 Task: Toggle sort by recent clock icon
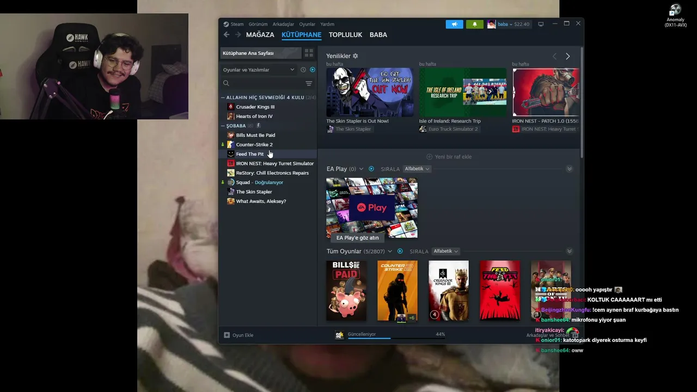(303, 70)
